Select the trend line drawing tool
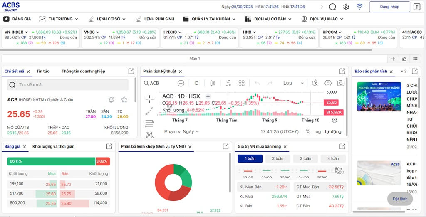The image size is (426, 217). click(x=149, y=111)
